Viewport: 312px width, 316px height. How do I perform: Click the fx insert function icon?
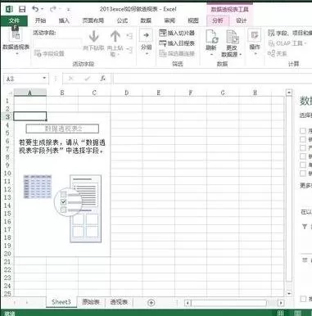click(103, 79)
